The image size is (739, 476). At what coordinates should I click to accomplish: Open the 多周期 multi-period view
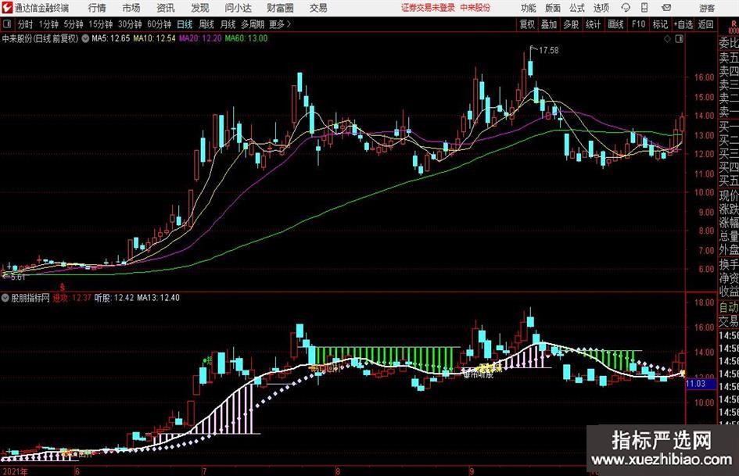(x=253, y=24)
